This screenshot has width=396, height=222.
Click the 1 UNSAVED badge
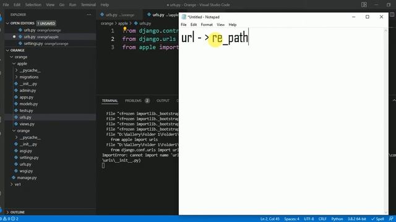(x=46, y=23)
